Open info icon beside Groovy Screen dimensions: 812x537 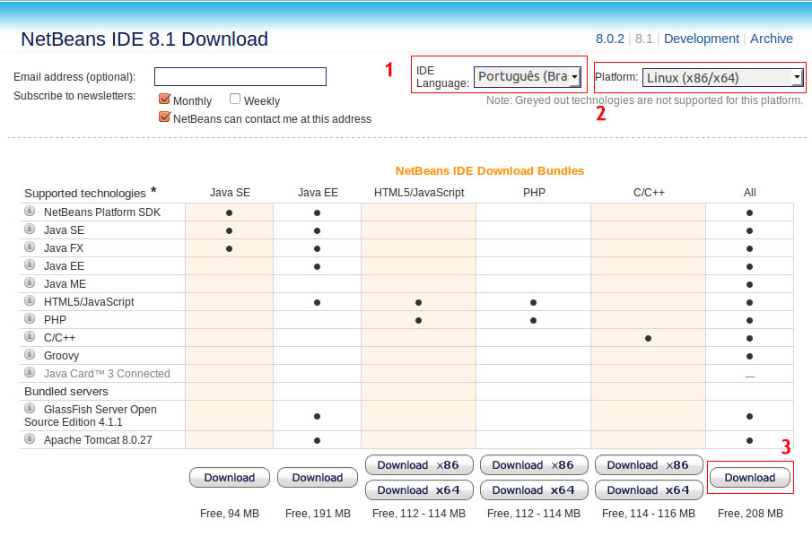tap(30, 354)
